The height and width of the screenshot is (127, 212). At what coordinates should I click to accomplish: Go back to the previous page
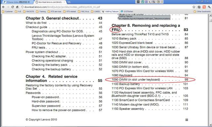point(3,7)
